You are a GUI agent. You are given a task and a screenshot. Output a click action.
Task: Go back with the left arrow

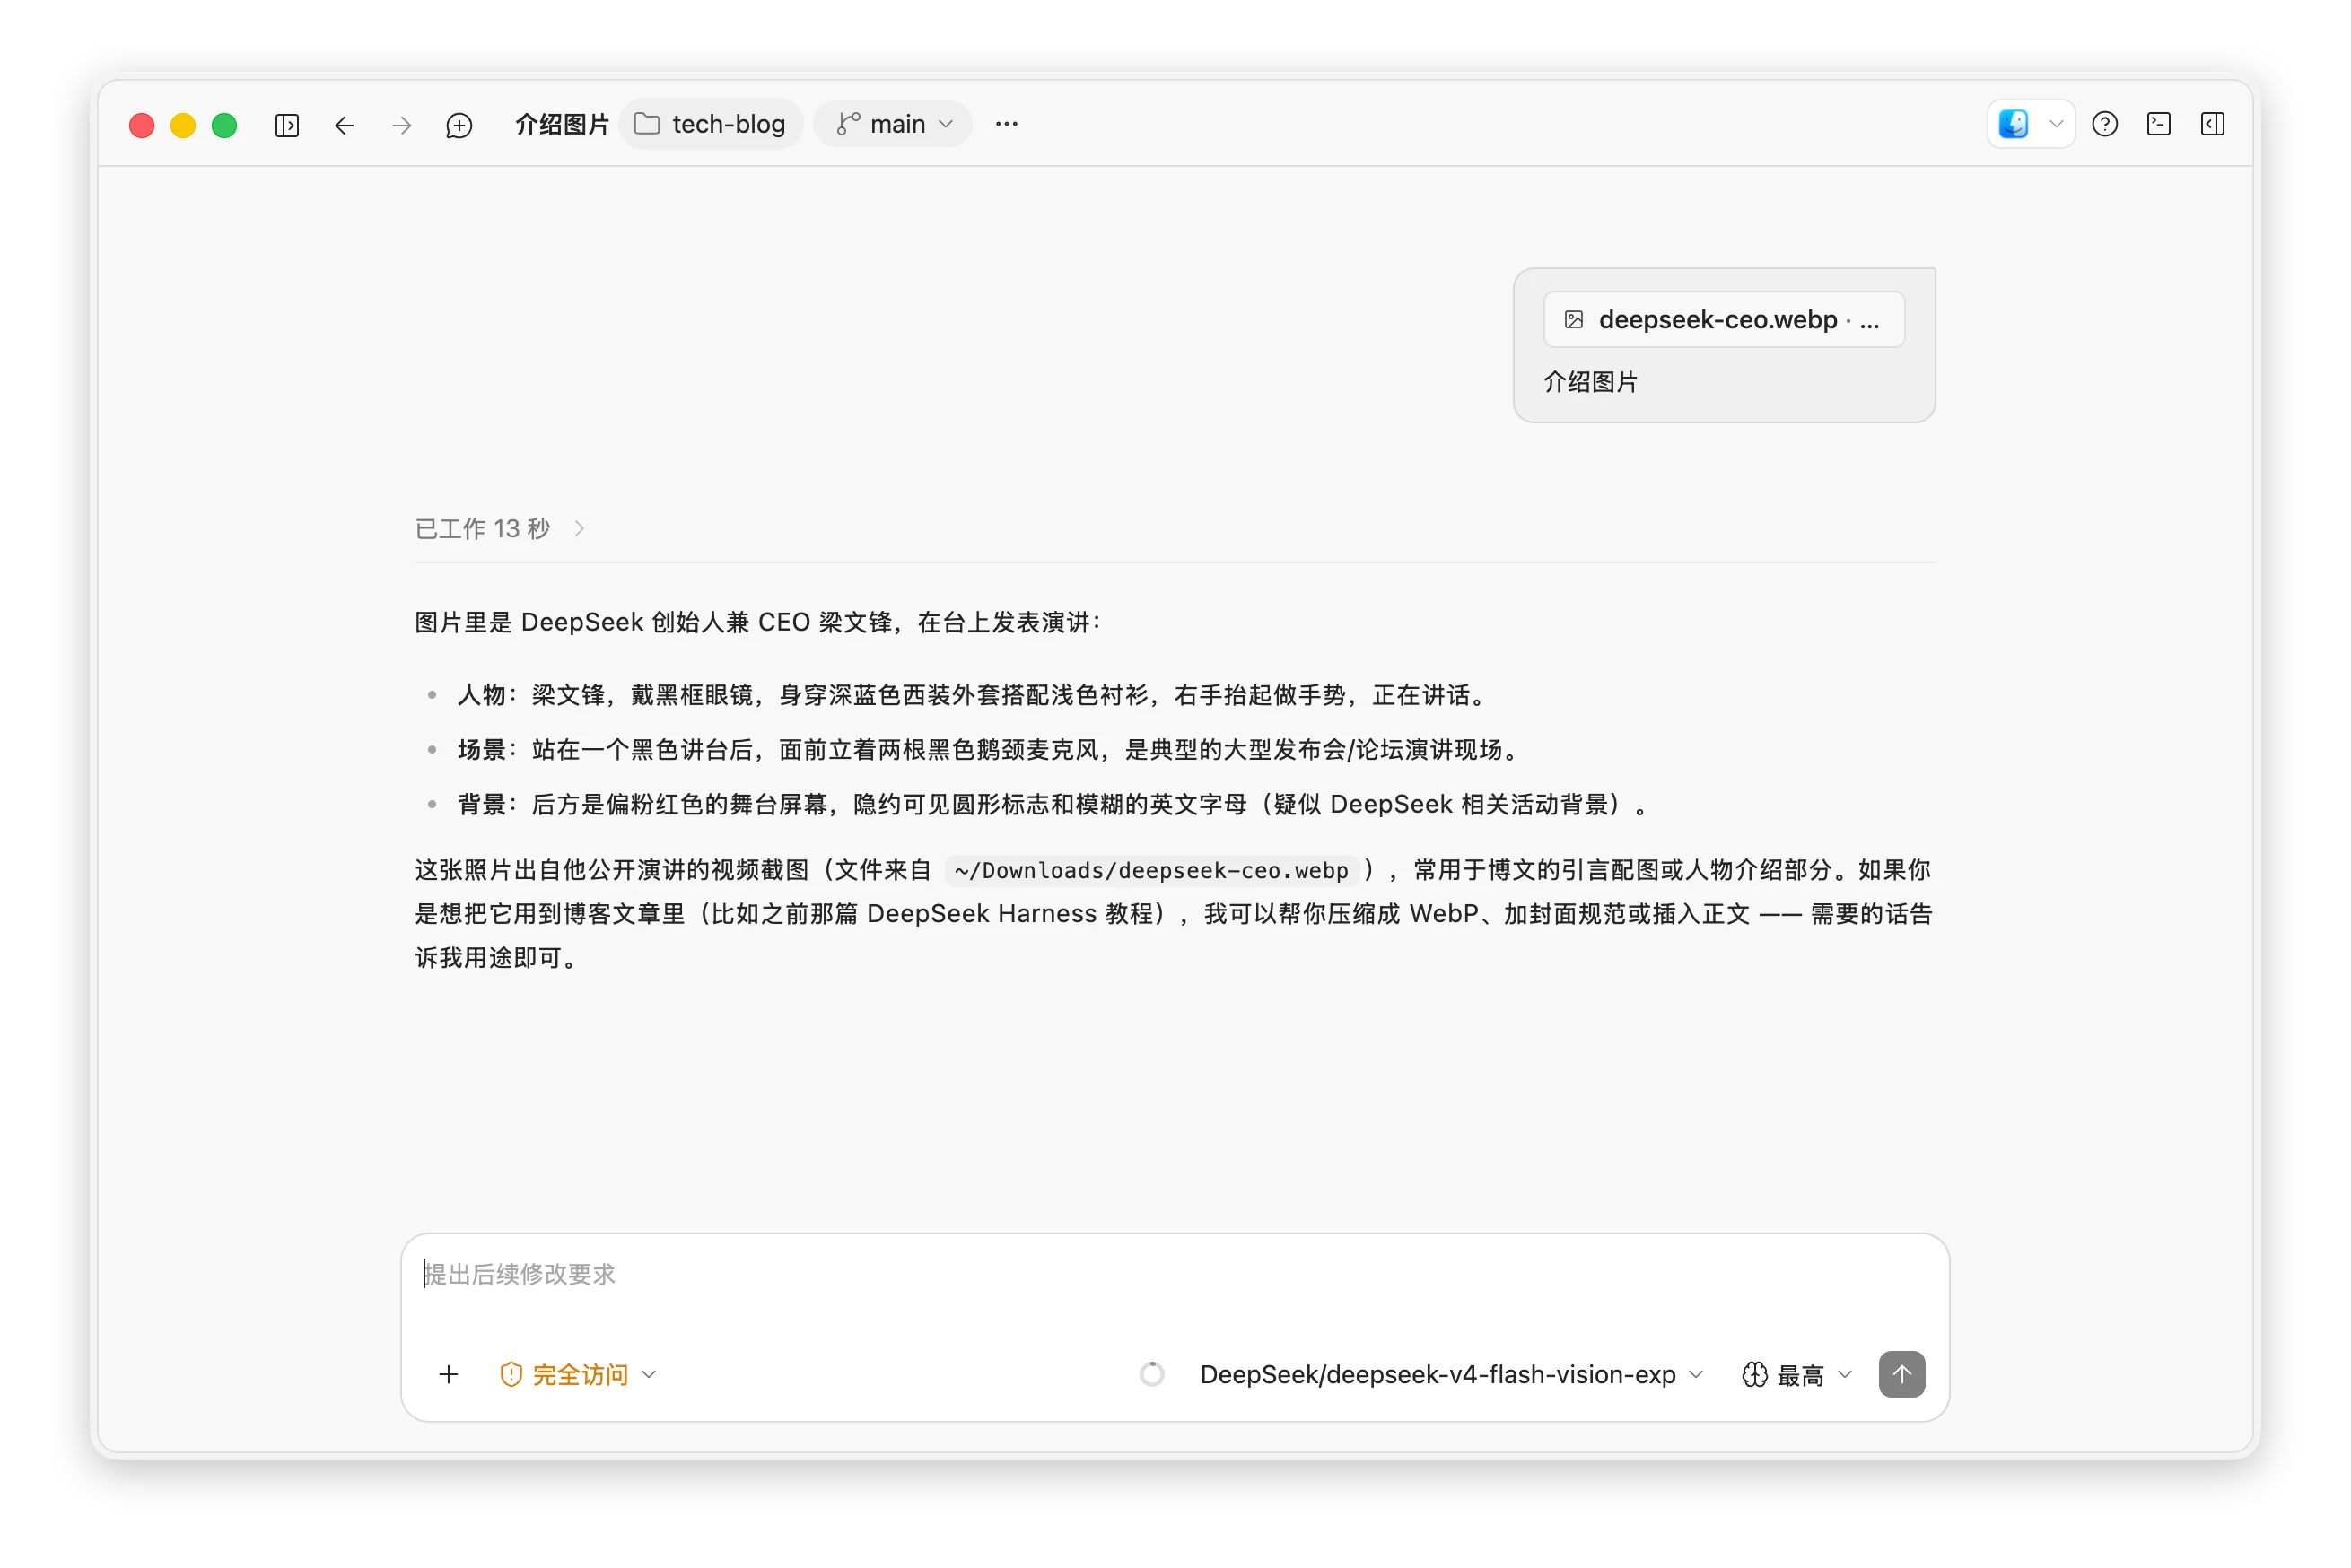tap(345, 125)
